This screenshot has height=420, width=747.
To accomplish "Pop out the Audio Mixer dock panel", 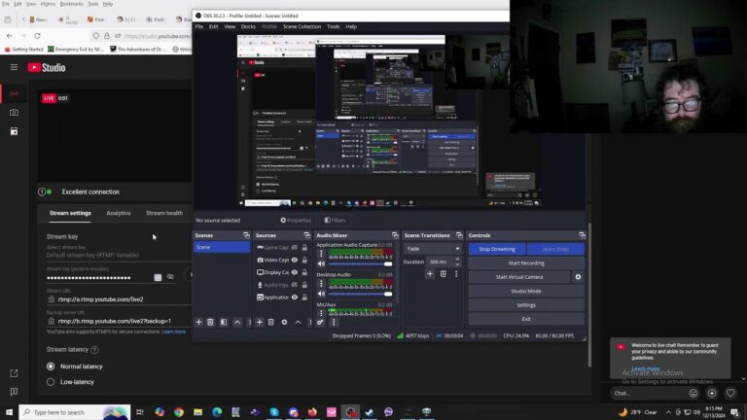I will coord(395,235).
